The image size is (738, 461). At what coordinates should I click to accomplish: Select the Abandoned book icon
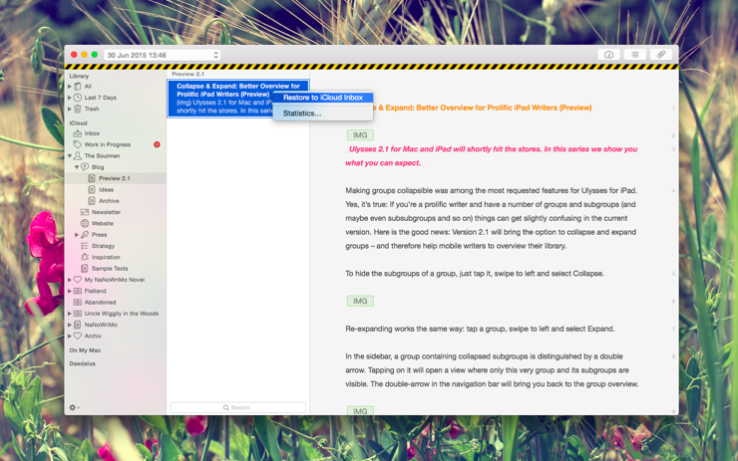(78, 302)
